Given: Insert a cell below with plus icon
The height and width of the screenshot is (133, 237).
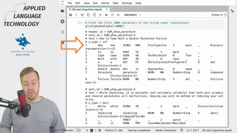Looking at the screenshot, I should coord(76,15).
